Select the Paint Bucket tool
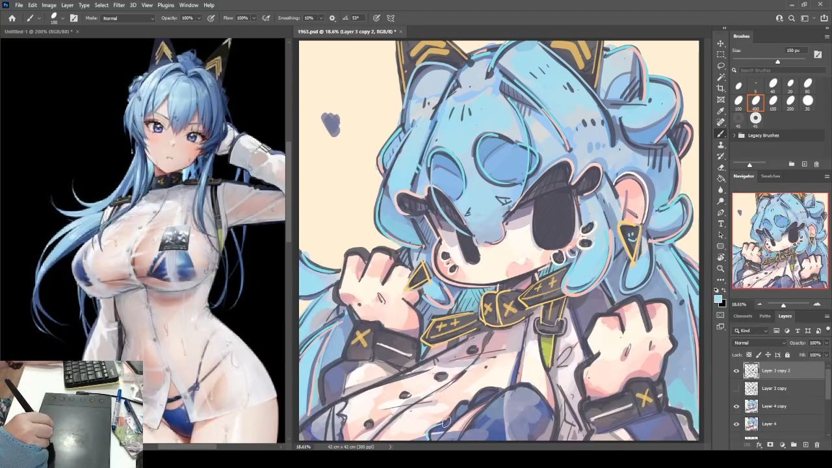The image size is (832, 468). [721, 179]
